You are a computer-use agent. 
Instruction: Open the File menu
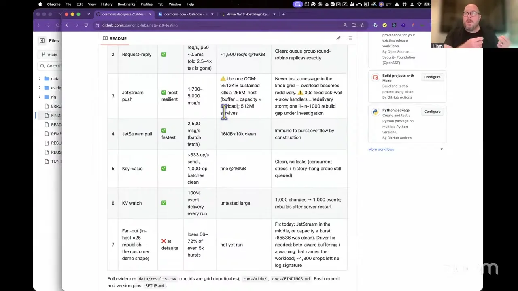click(x=68, y=4)
